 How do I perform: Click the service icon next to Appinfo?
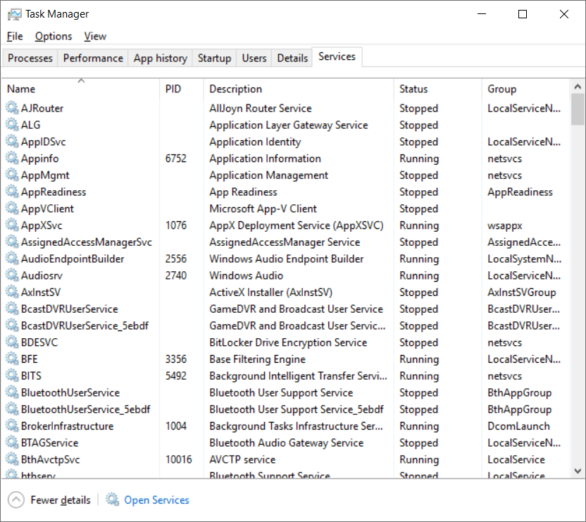click(x=12, y=159)
